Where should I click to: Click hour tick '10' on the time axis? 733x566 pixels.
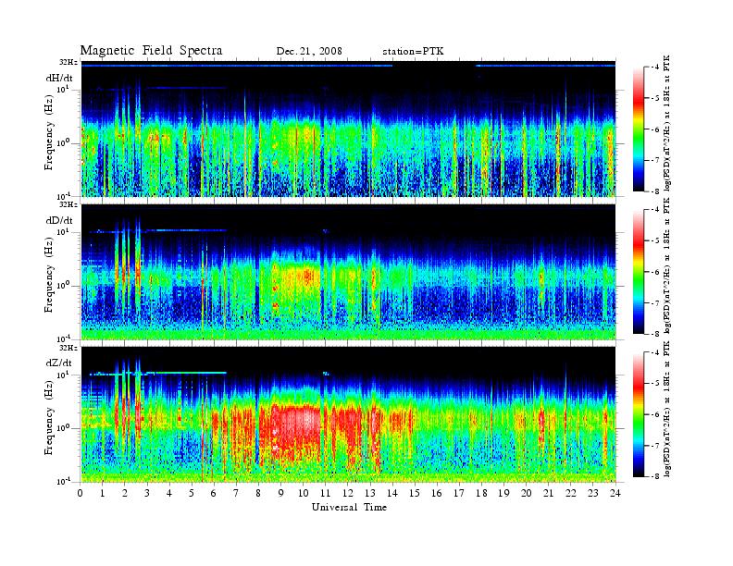pos(304,493)
